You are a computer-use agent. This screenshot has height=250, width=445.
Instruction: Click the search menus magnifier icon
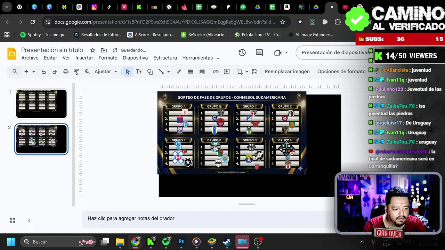point(15,72)
